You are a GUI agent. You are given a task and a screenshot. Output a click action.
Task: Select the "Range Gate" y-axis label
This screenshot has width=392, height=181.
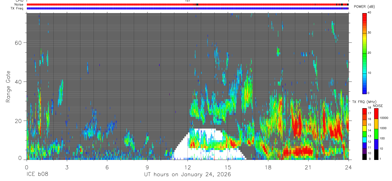(8, 87)
